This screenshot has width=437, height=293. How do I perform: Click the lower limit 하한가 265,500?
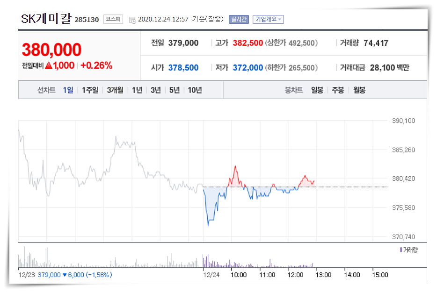tap(291, 68)
